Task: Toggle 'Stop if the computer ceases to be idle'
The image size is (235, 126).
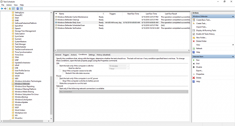Action: (60, 71)
